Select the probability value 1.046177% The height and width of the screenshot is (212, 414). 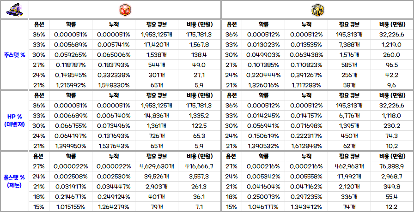[x=263, y=207]
